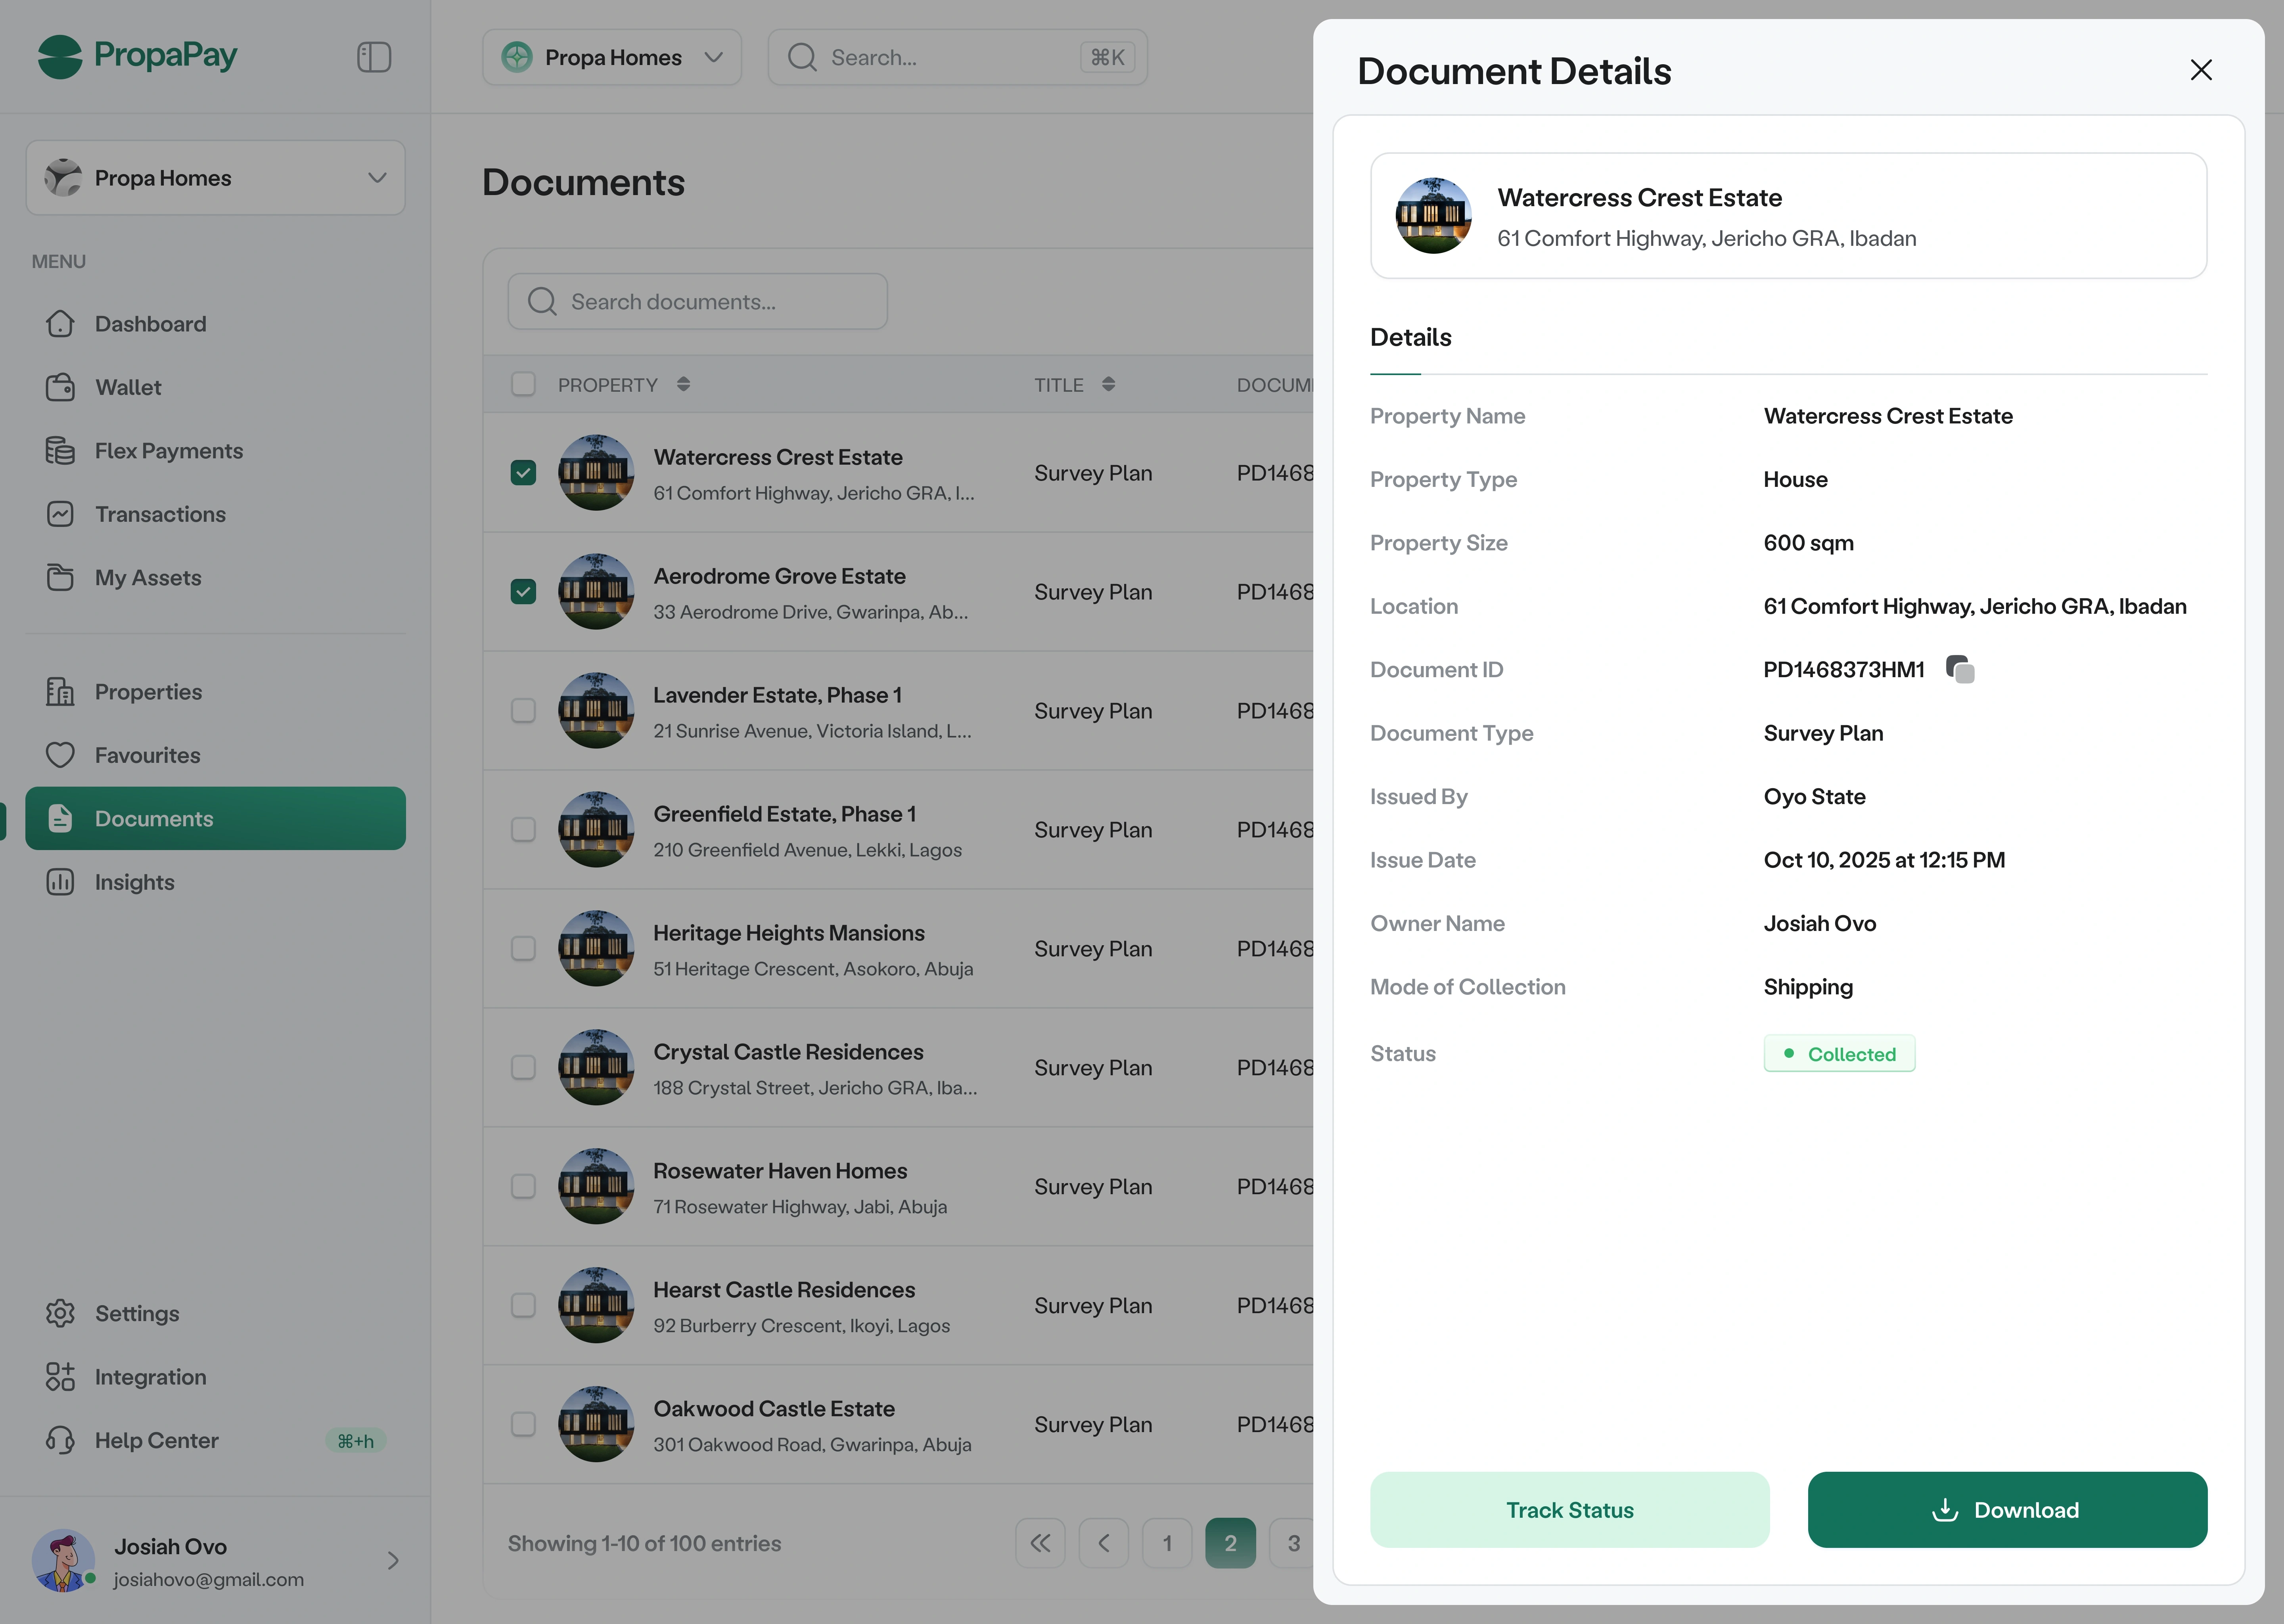The image size is (2284, 1624).
Task: Check the Lavender Estate, Phase 1 row
Action: click(x=523, y=711)
